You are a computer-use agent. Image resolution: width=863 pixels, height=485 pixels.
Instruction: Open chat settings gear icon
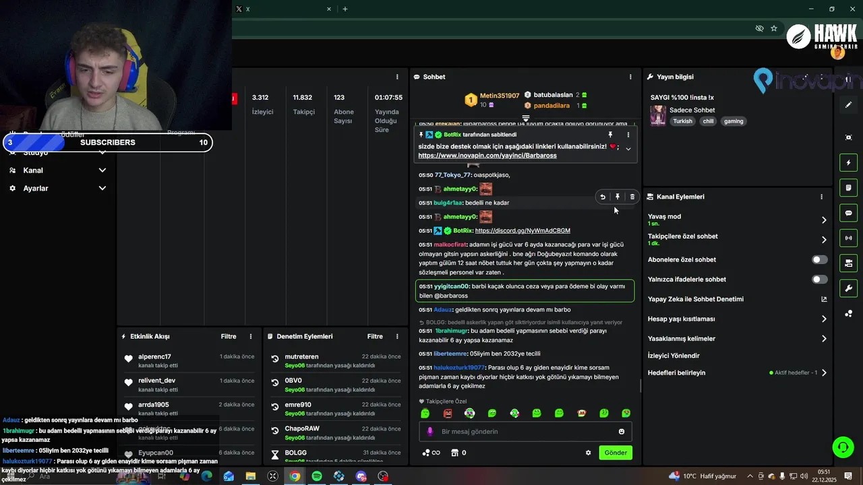pos(588,453)
